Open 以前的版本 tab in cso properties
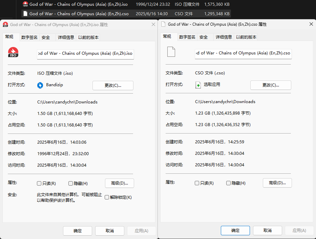Viewport: 316px width, 239px height. [x=246, y=37]
